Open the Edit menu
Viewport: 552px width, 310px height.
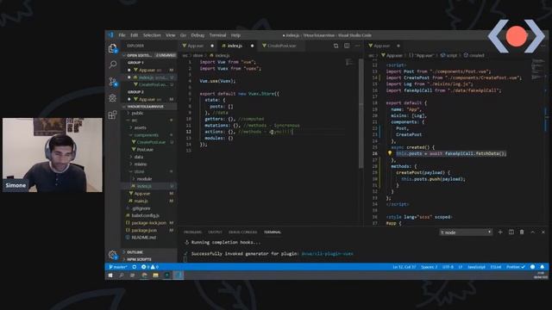point(135,35)
